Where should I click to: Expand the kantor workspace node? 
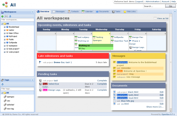click(4, 30)
